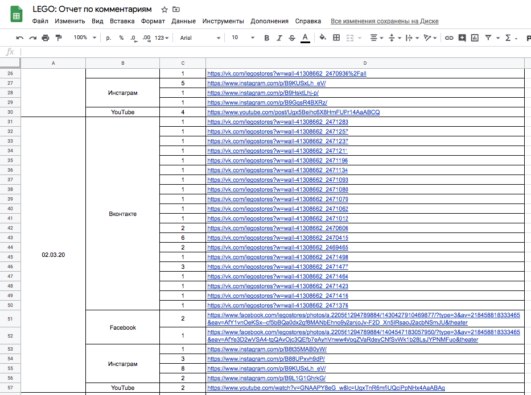Select the paint format roller tool
531x395 pixels.
click(x=58, y=38)
